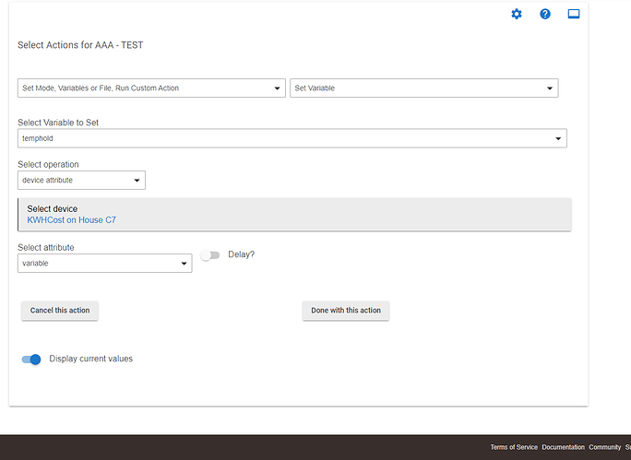This screenshot has height=460, width=631.
Task: Click the 'Select attribute' label
Action: (46, 248)
